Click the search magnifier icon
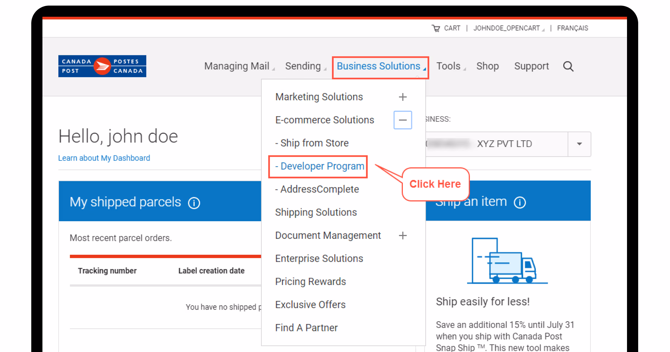This screenshot has height=352, width=670. pyautogui.click(x=568, y=66)
